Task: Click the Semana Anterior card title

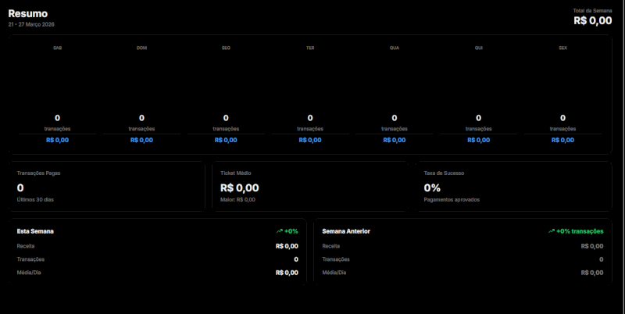Action: click(x=346, y=231)
